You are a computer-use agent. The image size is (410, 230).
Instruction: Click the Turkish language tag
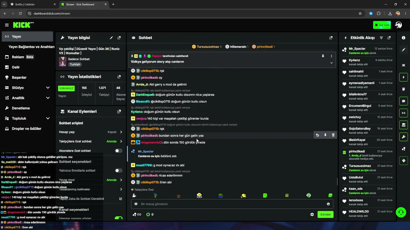coord(75,64)
